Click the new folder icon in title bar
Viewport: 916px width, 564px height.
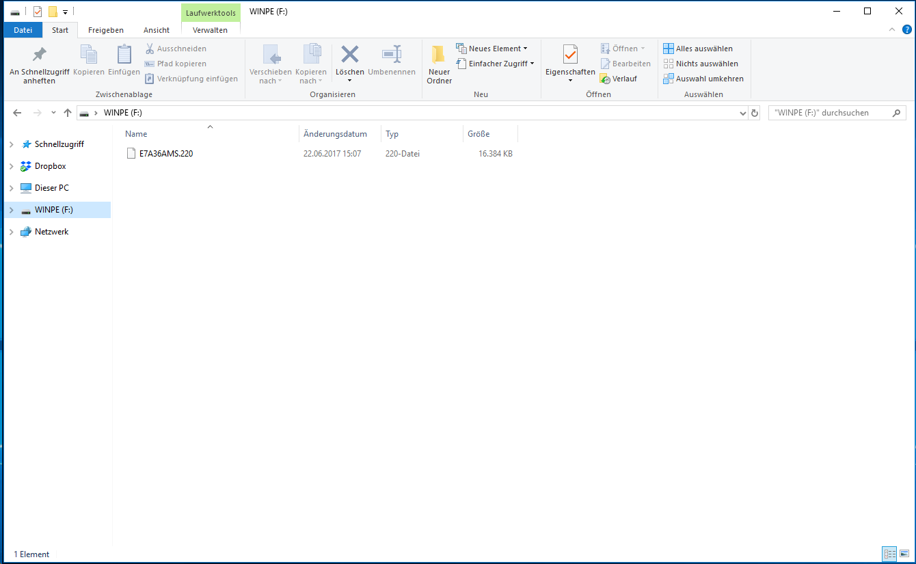click(53, 11)
